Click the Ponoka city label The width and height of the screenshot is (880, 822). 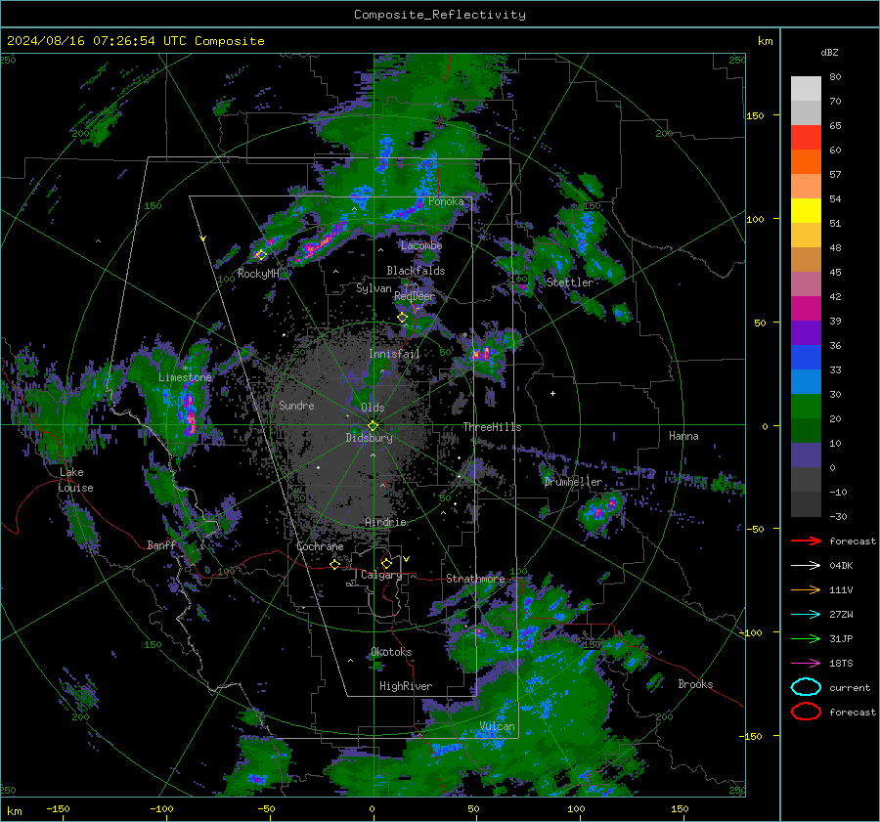pos(446,201)
